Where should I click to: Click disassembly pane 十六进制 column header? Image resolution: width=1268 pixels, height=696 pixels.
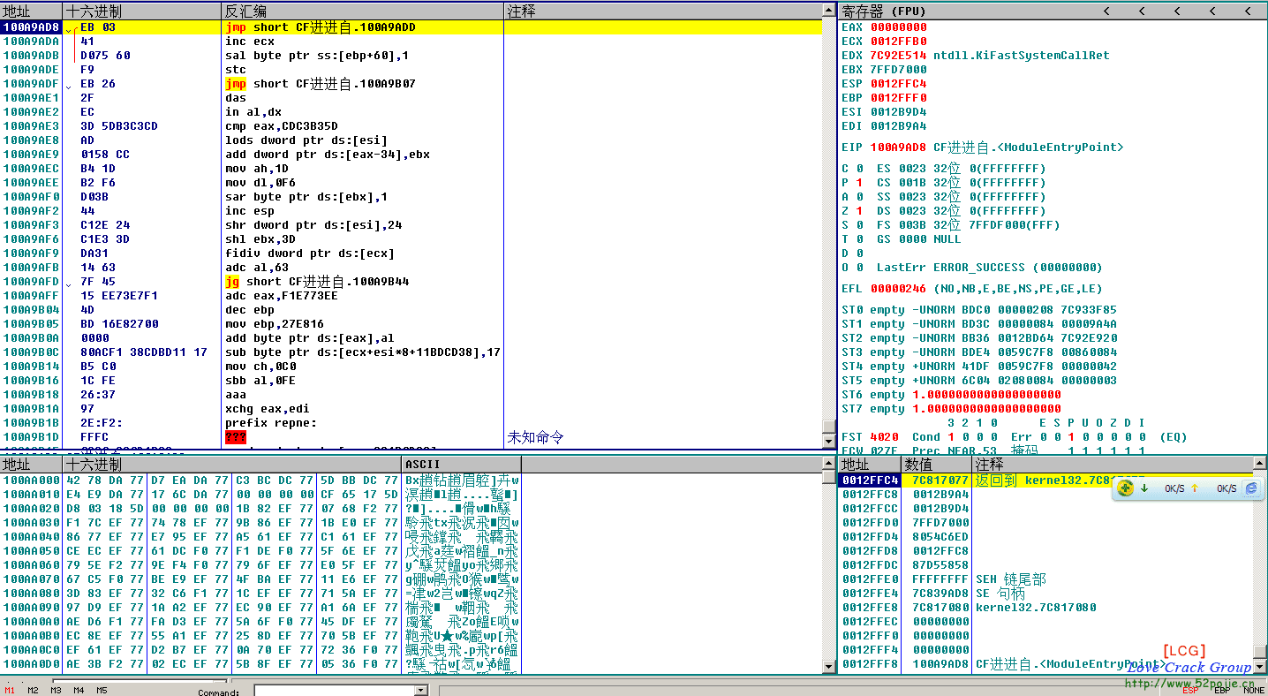click(142, 11)
